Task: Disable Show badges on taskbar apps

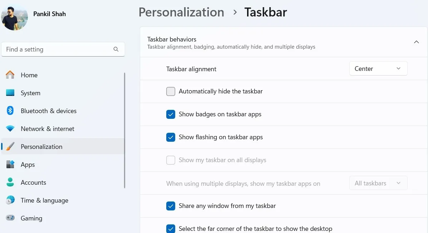Action: (171, 114)
